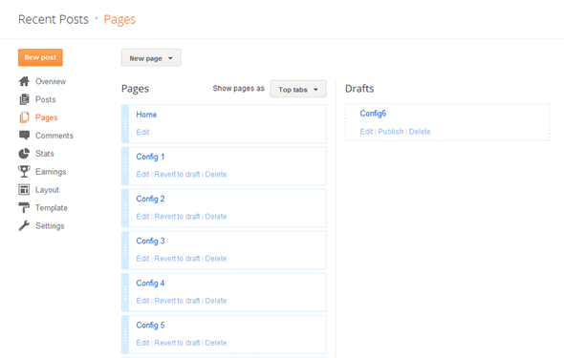The height and width of the screenshot is (358, 564).
Task: Publish the Config6 draft
Action: tap(391, 132)
